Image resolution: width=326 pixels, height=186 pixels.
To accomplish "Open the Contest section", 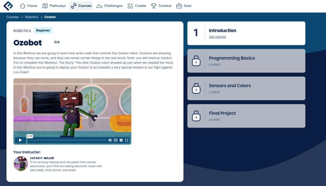I will (161, 6).
